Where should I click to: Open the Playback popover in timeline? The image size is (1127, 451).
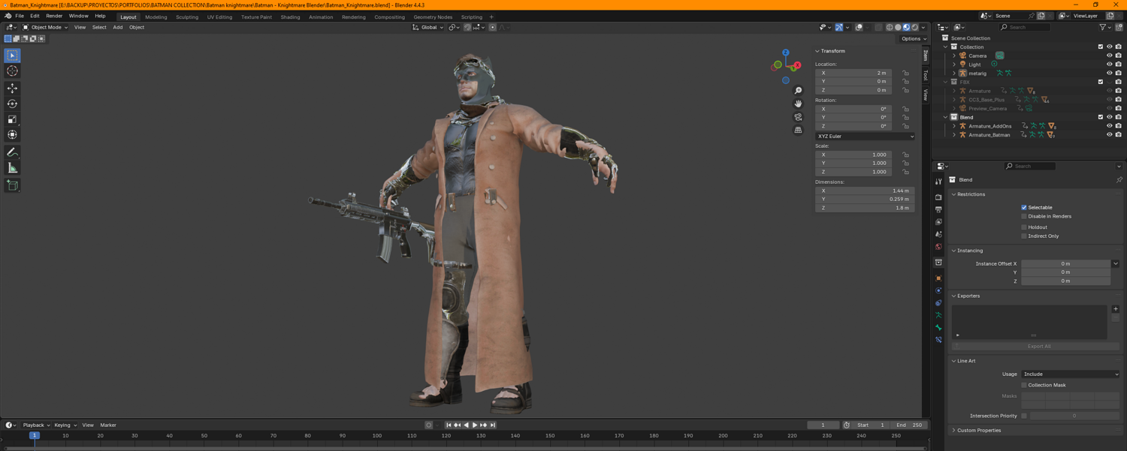click(36, 425)
